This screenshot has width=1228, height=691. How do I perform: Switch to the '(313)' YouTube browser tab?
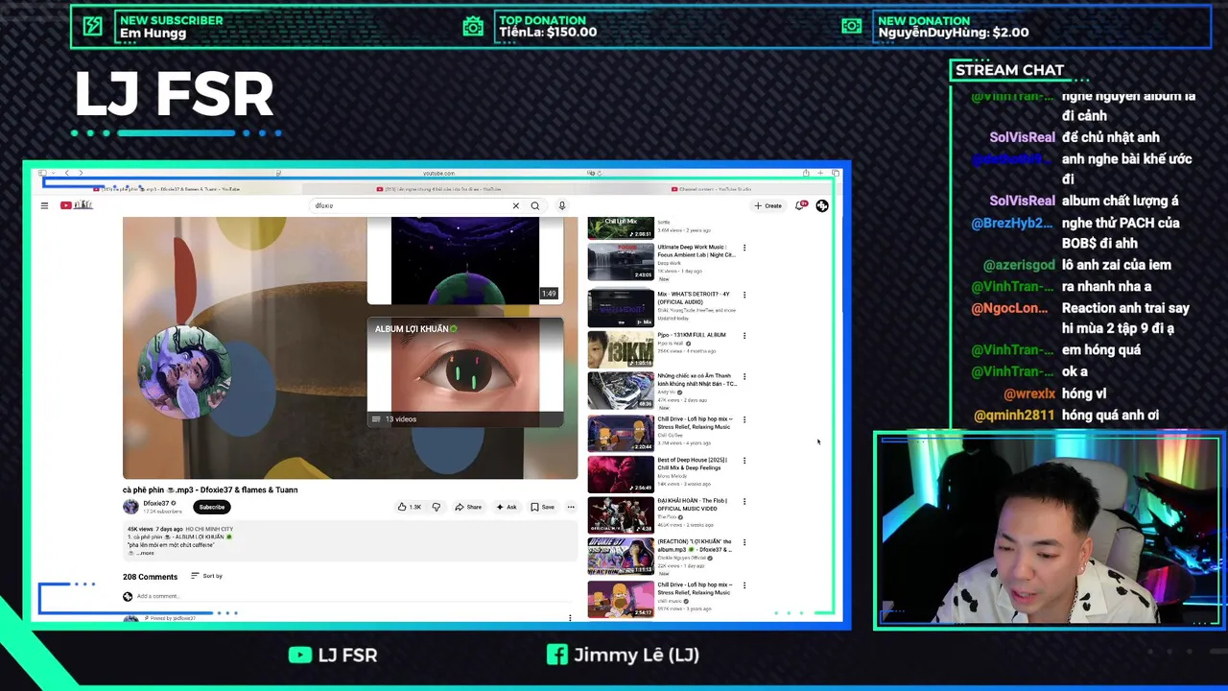(x=439, y=189)
